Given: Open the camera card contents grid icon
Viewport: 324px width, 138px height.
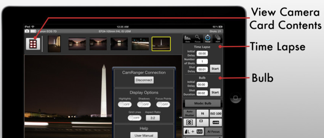Looking at the screenshot, I should click(x=33, y=43).
